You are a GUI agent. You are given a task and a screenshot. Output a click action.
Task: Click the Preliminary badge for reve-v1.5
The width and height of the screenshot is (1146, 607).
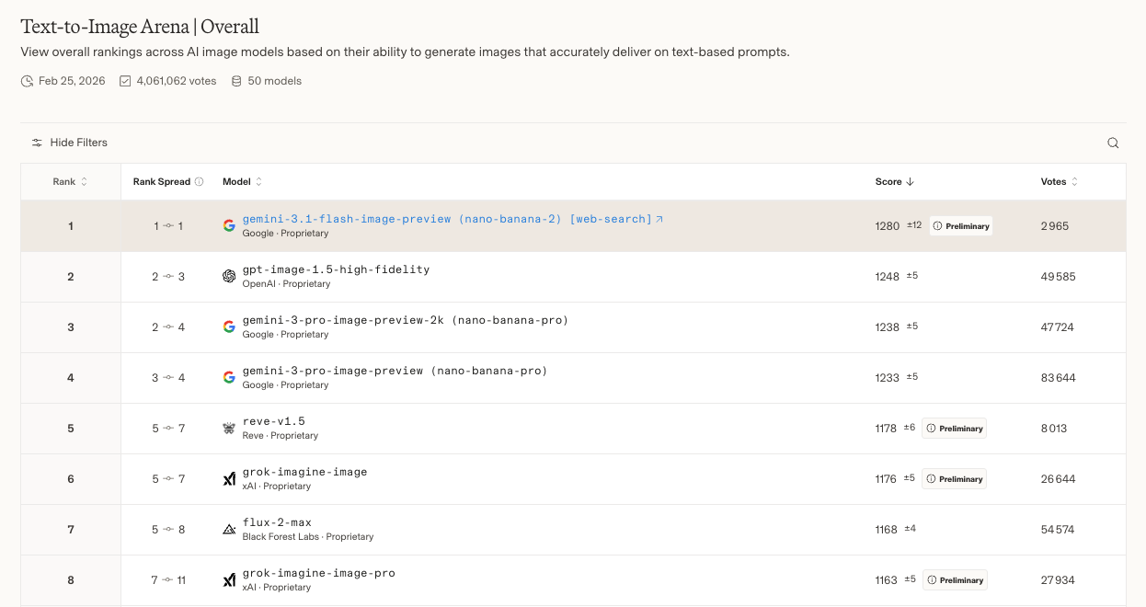(x=955, y=429)
